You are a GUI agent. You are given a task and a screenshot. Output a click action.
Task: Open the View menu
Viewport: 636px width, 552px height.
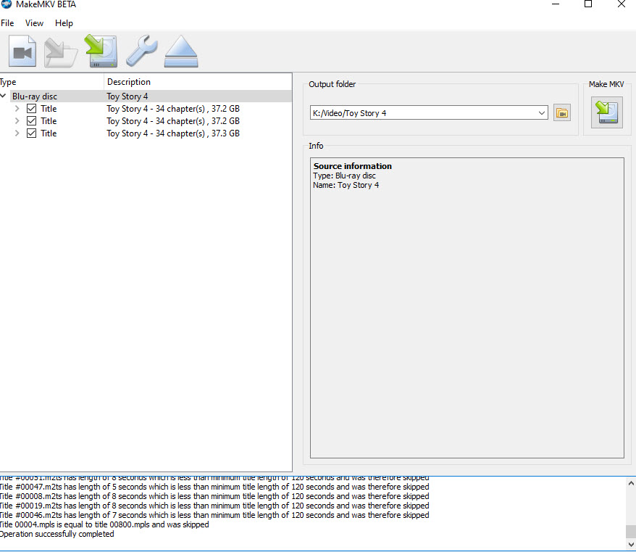[x=34, y=23]
